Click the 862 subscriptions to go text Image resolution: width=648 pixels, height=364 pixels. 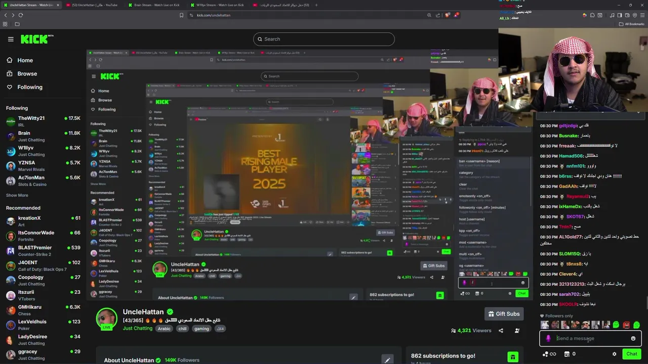point(443,356)
